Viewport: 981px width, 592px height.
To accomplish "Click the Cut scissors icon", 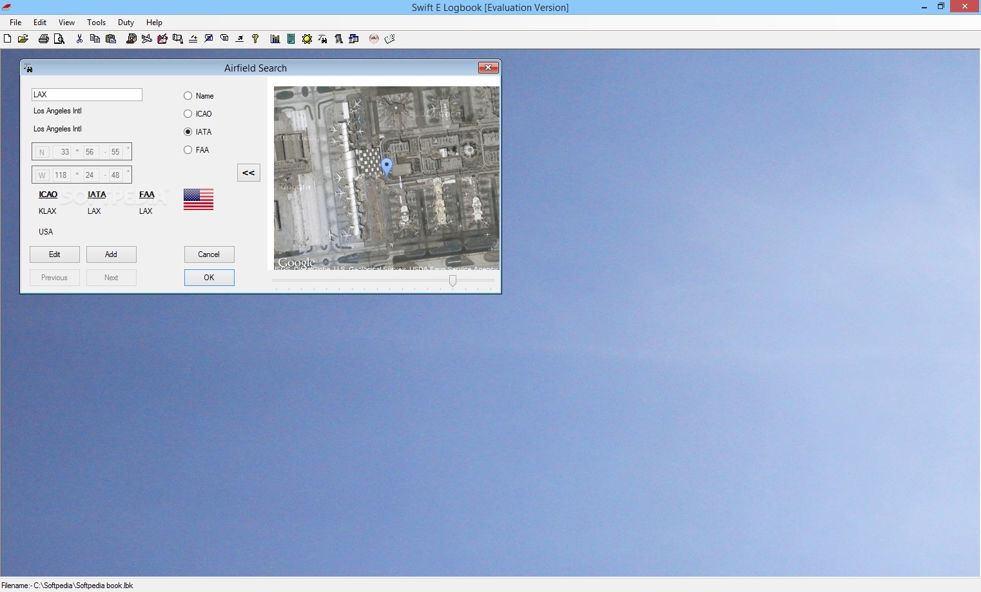I will pyautogui.click(x=79, y=39).
